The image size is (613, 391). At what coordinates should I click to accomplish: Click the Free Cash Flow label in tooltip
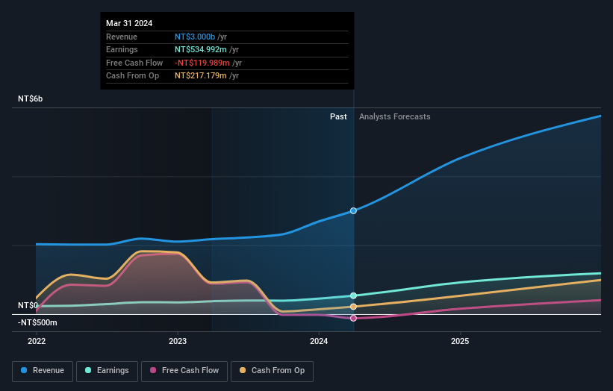click(134, 63)
